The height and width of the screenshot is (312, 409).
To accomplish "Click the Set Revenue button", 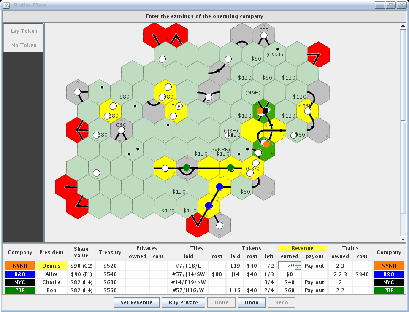I will tap(136, 303).
